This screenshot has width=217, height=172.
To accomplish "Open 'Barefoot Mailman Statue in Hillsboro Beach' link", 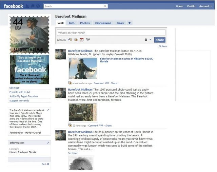I will [126, 60].
